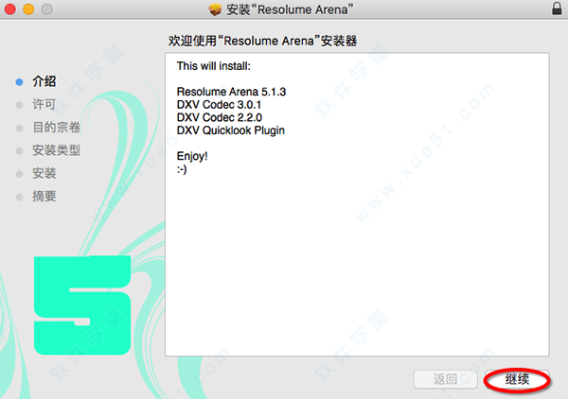This screenshot has width=568, height=399.
Task: Click the 'DXV Quicklook Plugin' line
Action: click(230, 130)
